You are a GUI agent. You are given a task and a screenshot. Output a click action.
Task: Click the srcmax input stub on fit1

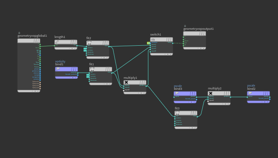[x=88, y=77]
